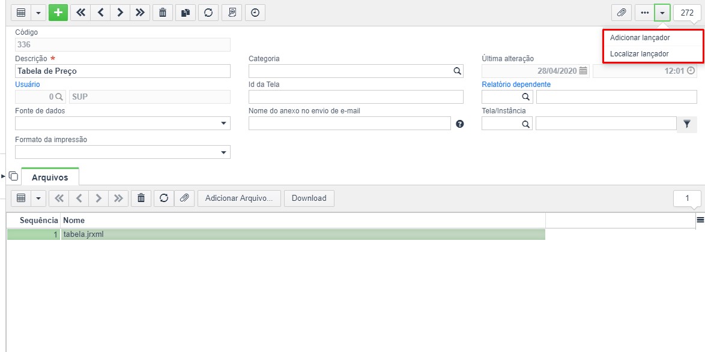Open attachments with the top paperclip icon
The width and height of the screenshot is (705, 352).
(x=621, y=13)
